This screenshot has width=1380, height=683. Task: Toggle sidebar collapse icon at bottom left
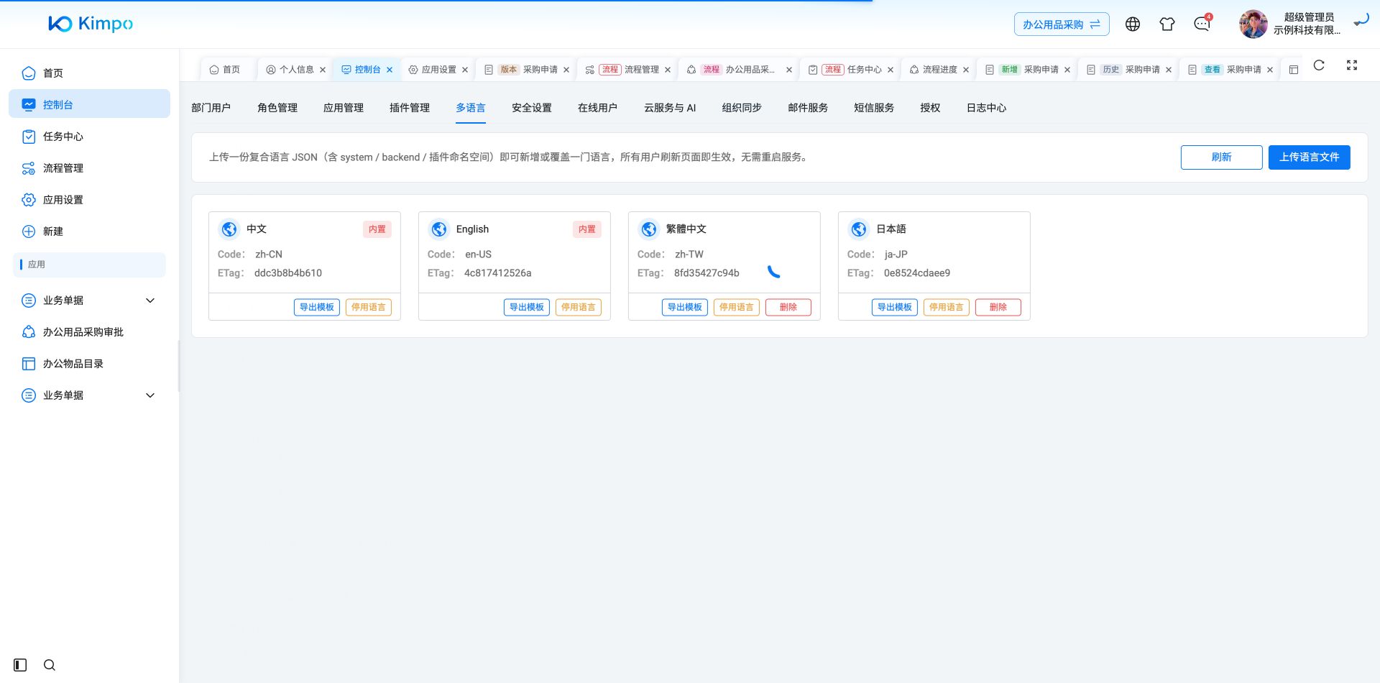point(20,665)
